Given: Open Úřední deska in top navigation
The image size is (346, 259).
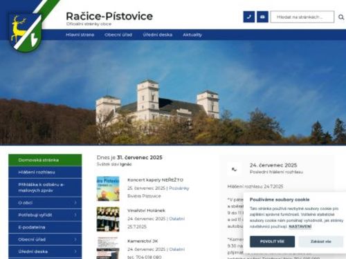Looking at the screenshot, I should 157,35.
